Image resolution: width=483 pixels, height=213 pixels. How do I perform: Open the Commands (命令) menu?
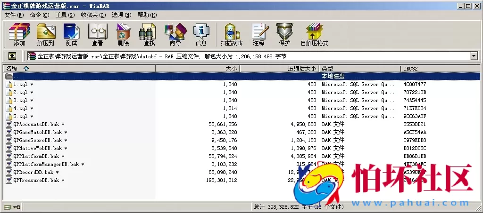40,15
